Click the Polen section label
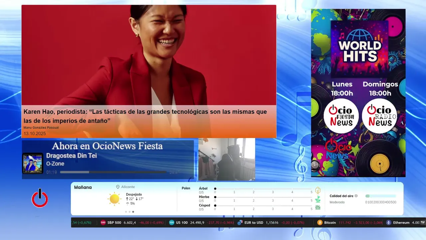Screen dimensions: 426x240 click(x=186, y=188)
